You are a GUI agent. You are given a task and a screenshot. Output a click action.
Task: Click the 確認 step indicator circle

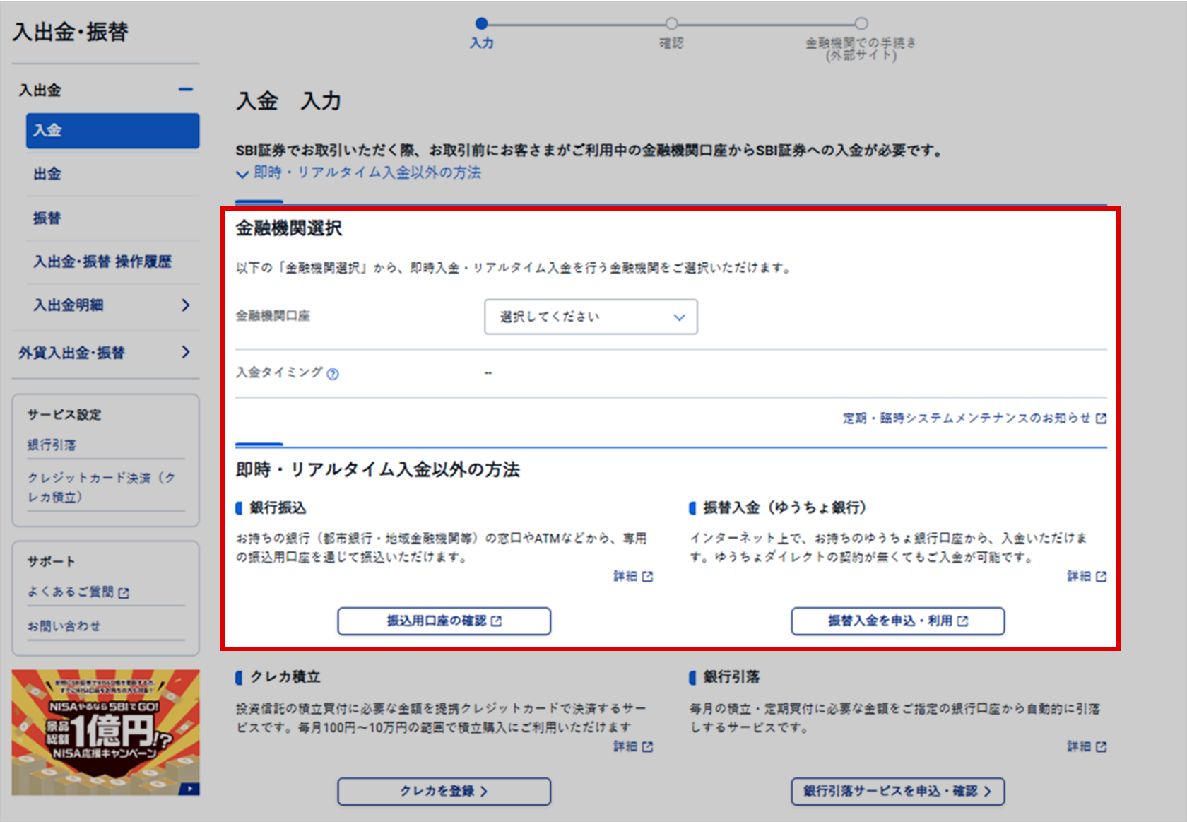(671, 23)
